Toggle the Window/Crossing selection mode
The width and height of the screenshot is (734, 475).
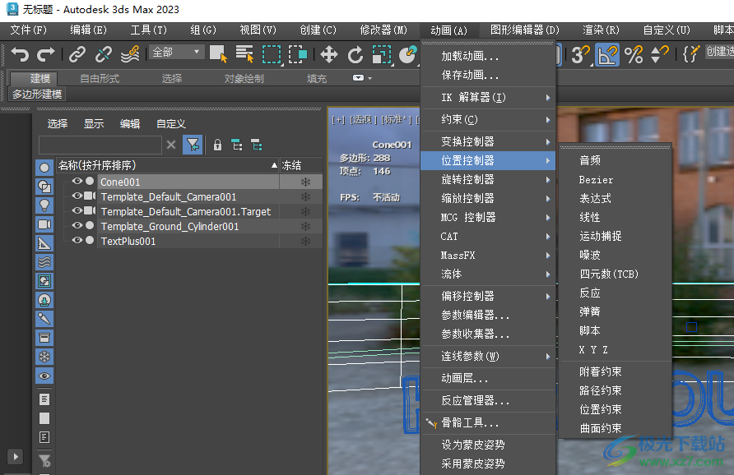pos(298,54)
